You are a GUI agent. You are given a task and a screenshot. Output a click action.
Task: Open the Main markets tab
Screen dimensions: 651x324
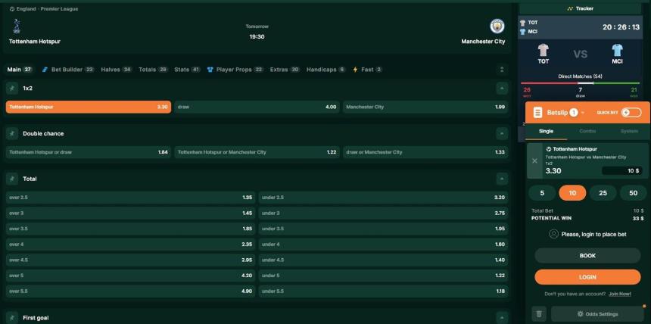20,70
